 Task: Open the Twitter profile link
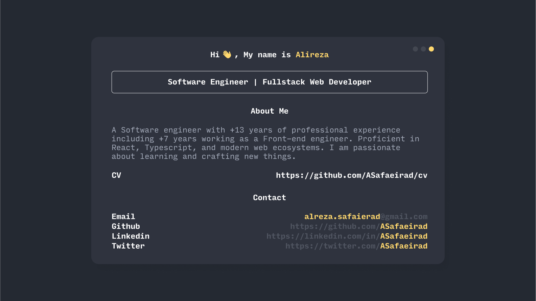356,246
